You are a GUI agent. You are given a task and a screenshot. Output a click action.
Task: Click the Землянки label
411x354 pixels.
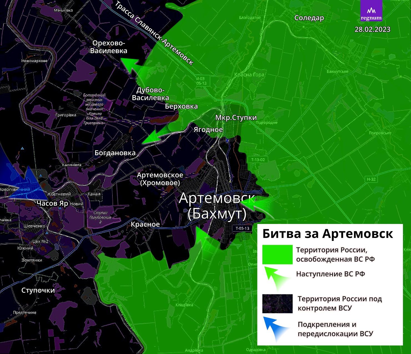pyautogui.click(x=32, y=260)
